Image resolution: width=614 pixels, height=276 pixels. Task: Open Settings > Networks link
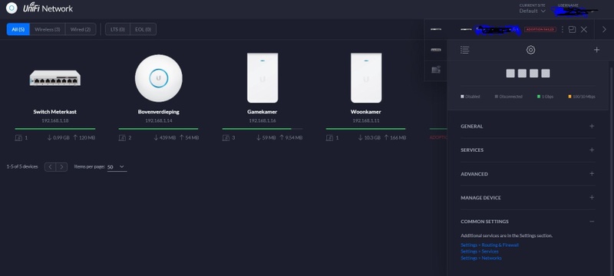point(481,258)
